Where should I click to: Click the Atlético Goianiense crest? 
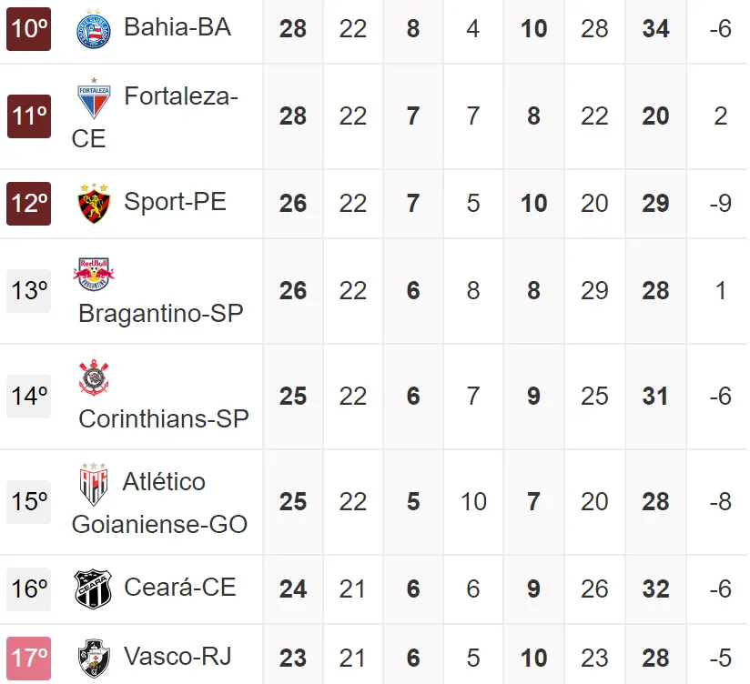click(x=94, y=484)
